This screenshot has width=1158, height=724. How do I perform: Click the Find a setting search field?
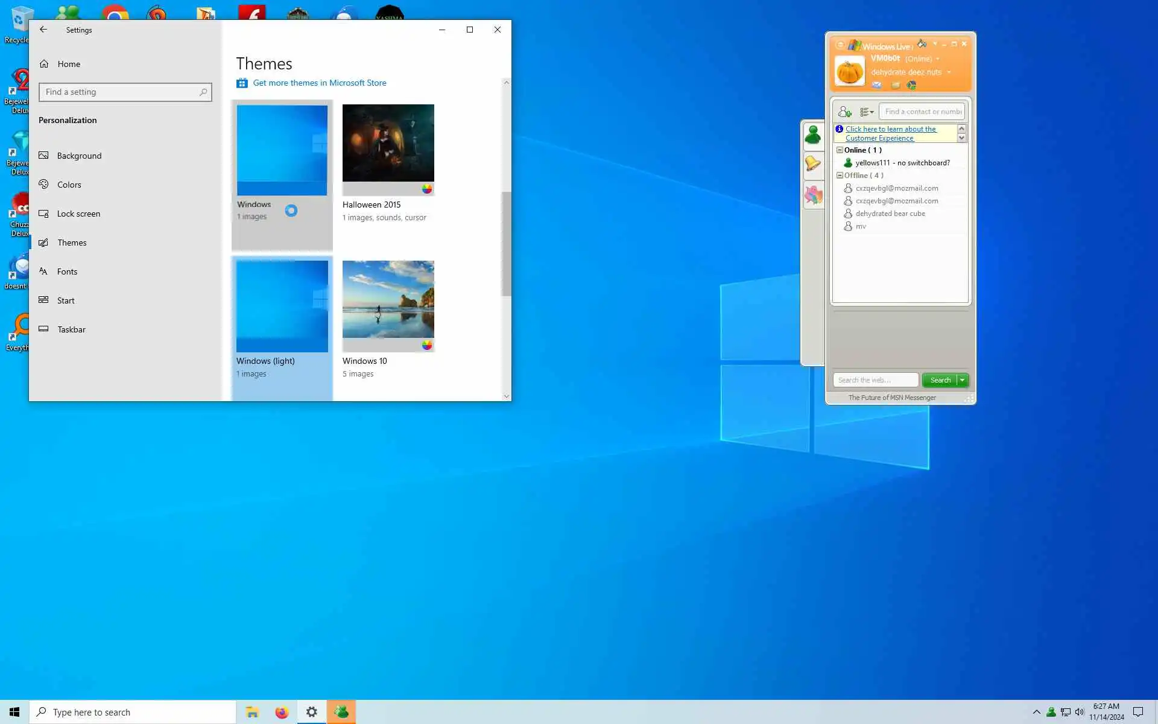[121, 92]
